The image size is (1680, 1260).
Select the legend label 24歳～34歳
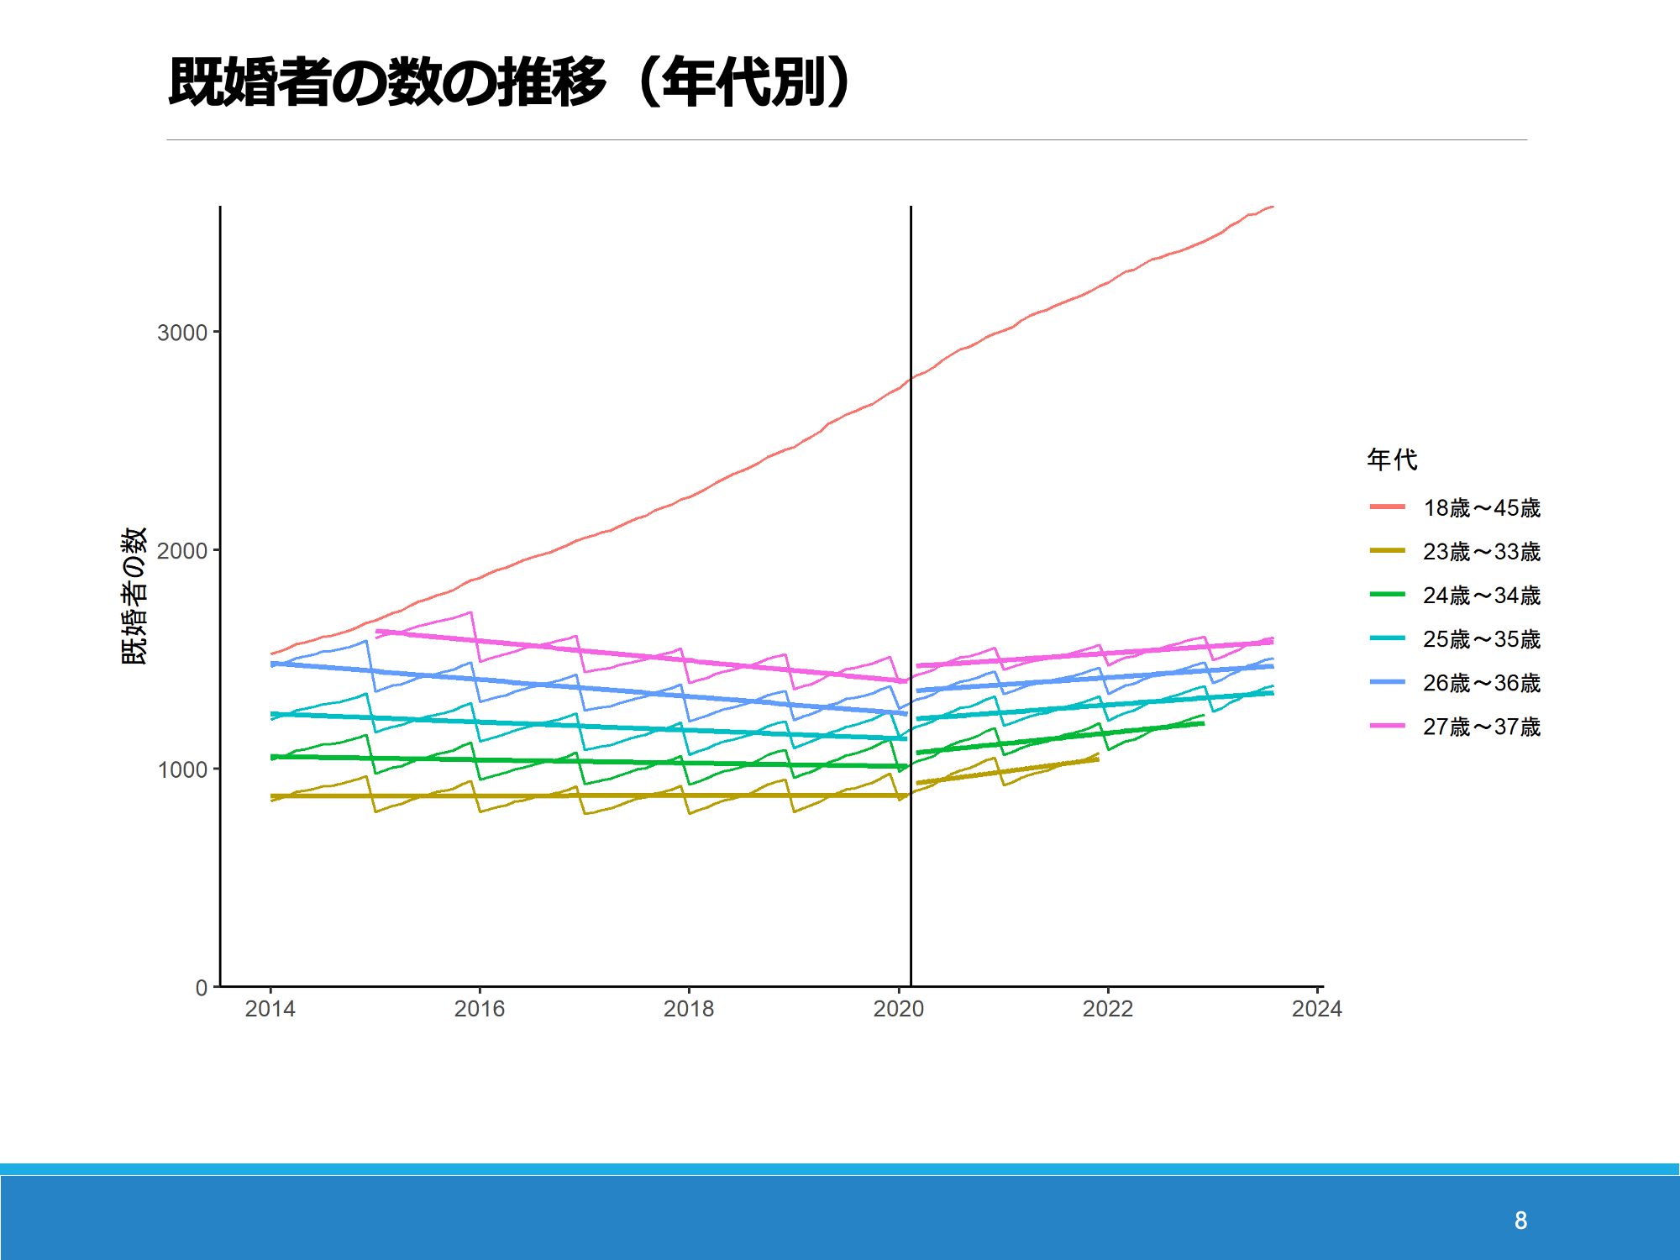pos(1482,596)
